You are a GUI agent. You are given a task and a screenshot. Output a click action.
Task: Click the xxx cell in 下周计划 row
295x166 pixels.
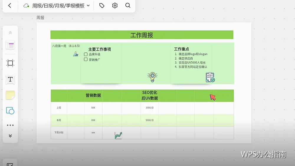93,133
